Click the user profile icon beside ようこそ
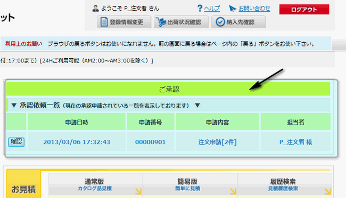The height and width of the screenshot is (198, 346). [x=95, y=8]
